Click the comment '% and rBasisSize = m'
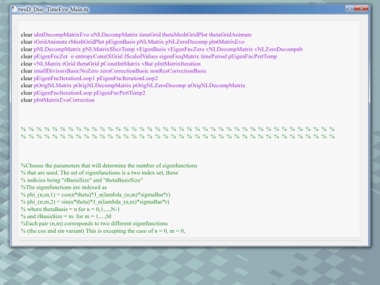The width and height of the screenshot is (380, 285). pyautogui.click(x=66, y=216)
